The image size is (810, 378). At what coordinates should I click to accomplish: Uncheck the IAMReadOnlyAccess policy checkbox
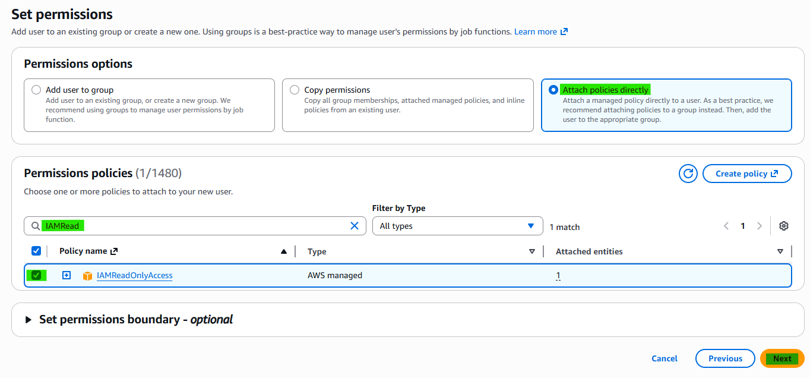[x=36, y=275]
